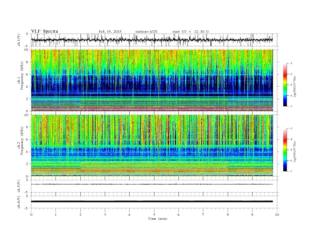The image size is (312, 241).
Task: Click the "-5" tick on ch.2 colorbar
Action: (290, 150)
